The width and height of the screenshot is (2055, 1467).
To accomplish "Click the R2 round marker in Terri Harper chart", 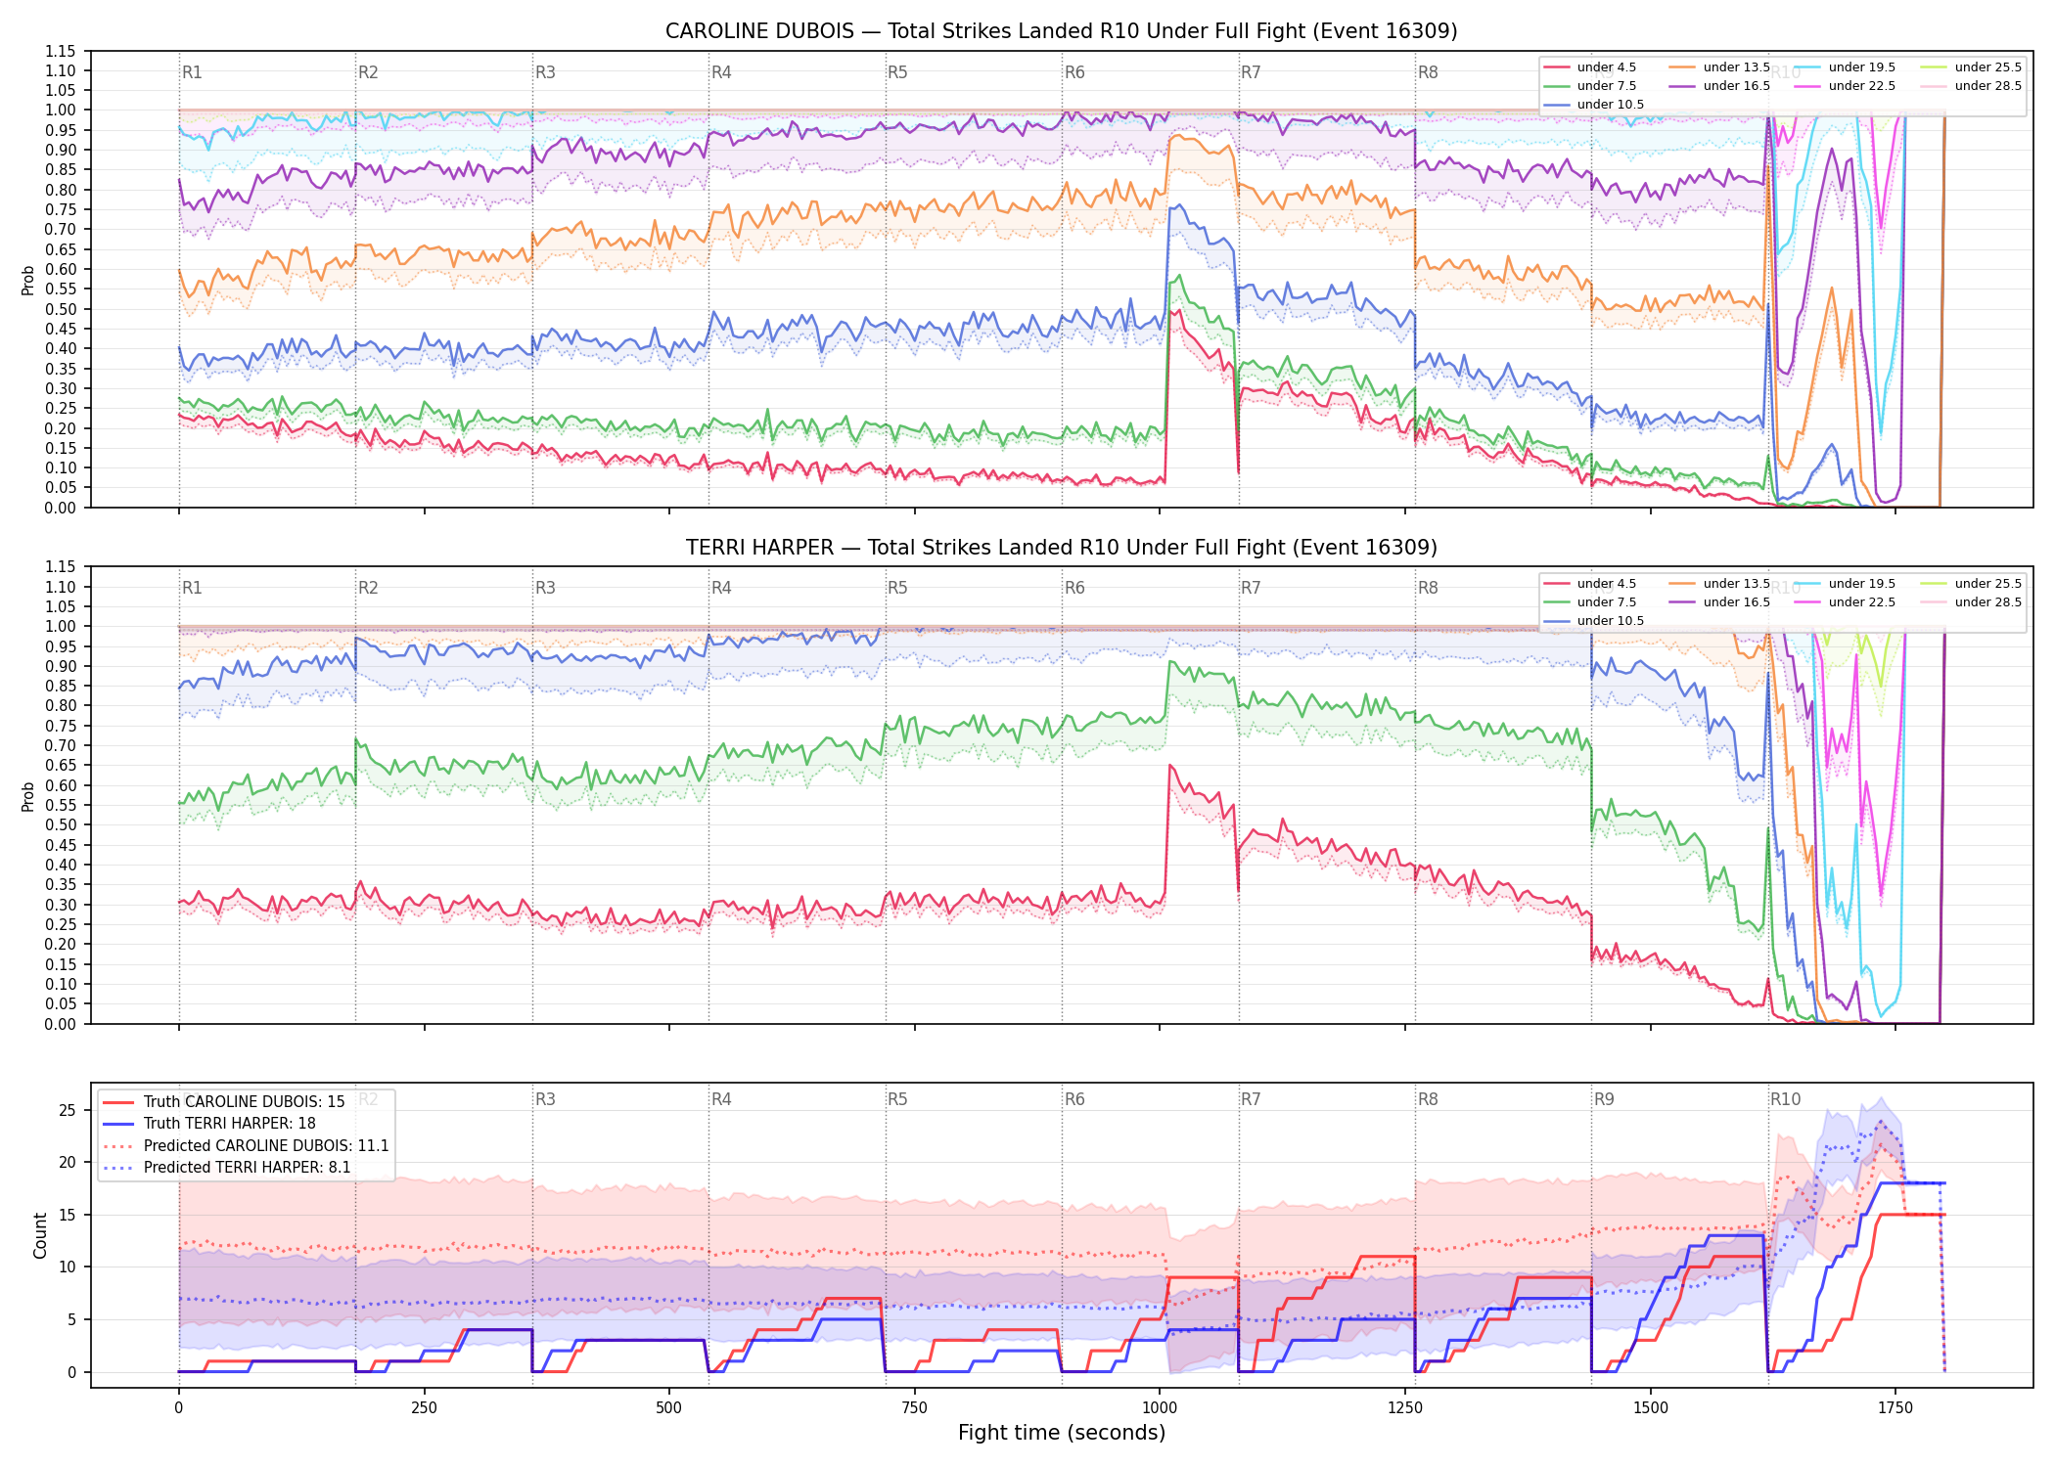I will click(x=368, y=588).
